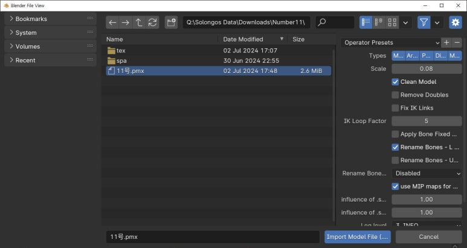Select the spa folder row

pyautogui.click(x=218, y=61)
